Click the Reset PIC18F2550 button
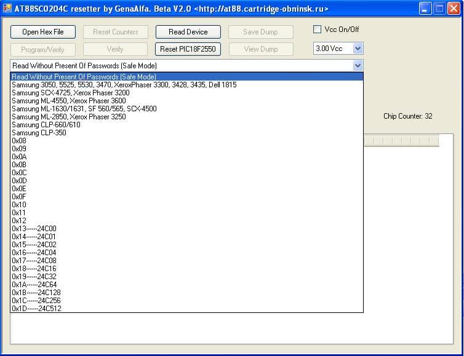 point(188,49)
